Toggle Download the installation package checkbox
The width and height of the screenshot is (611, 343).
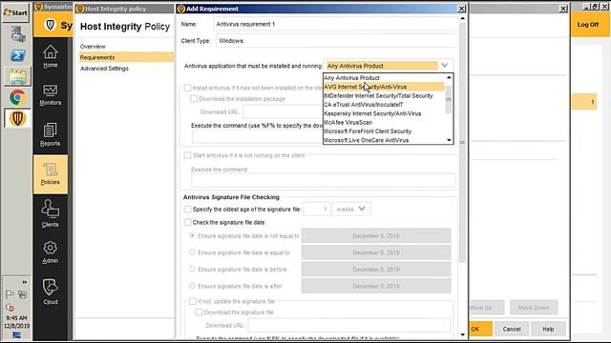pyautogui.click(x=194, y=99)
